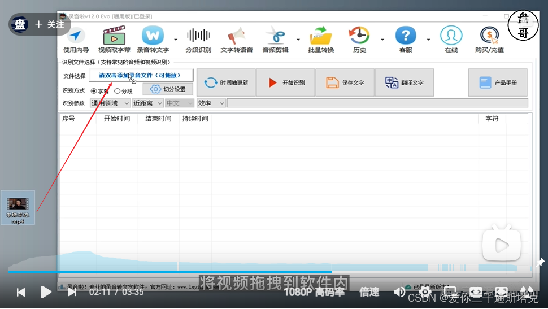Open the 音频剪辑 audio clipping tool
Screen dimensions: 548x309
coord(275,40)
